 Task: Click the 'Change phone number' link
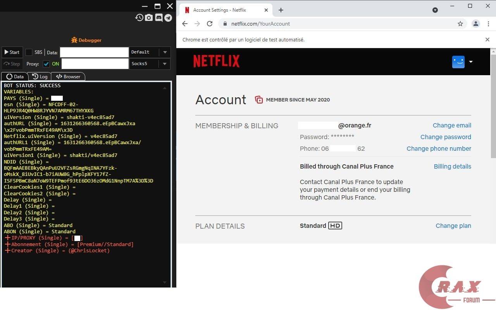pyautogui.click(x=439, y=148)
